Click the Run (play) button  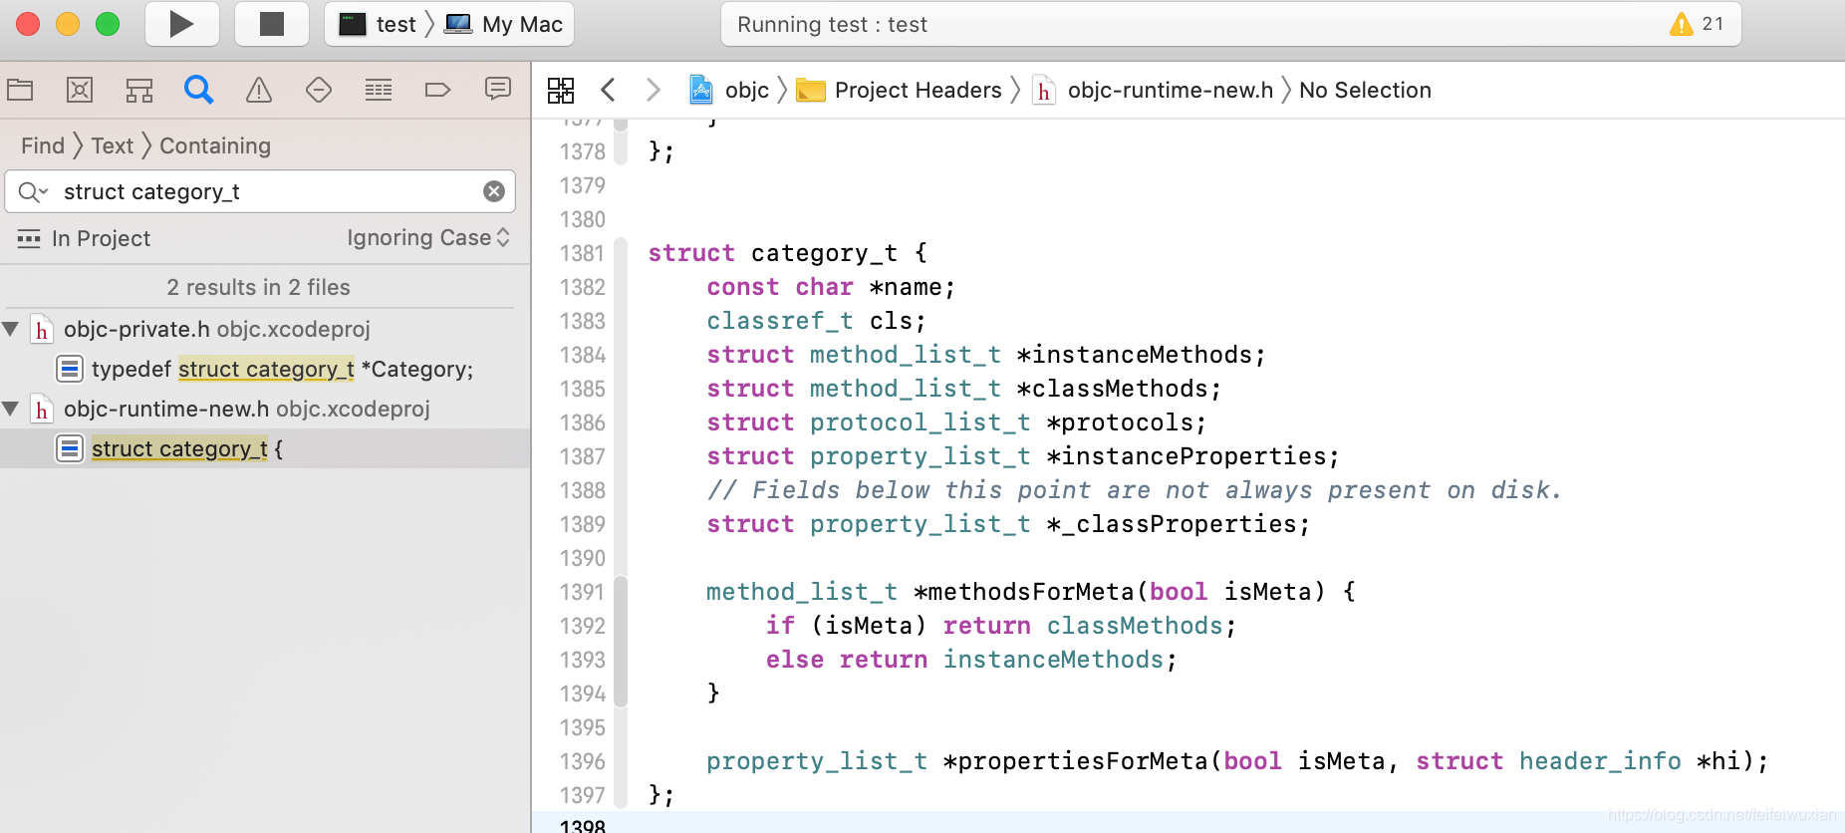(x=181, y=24)
